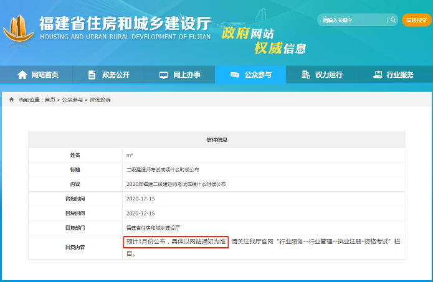Open 高级搜索 advanced search button

(416, 20)
